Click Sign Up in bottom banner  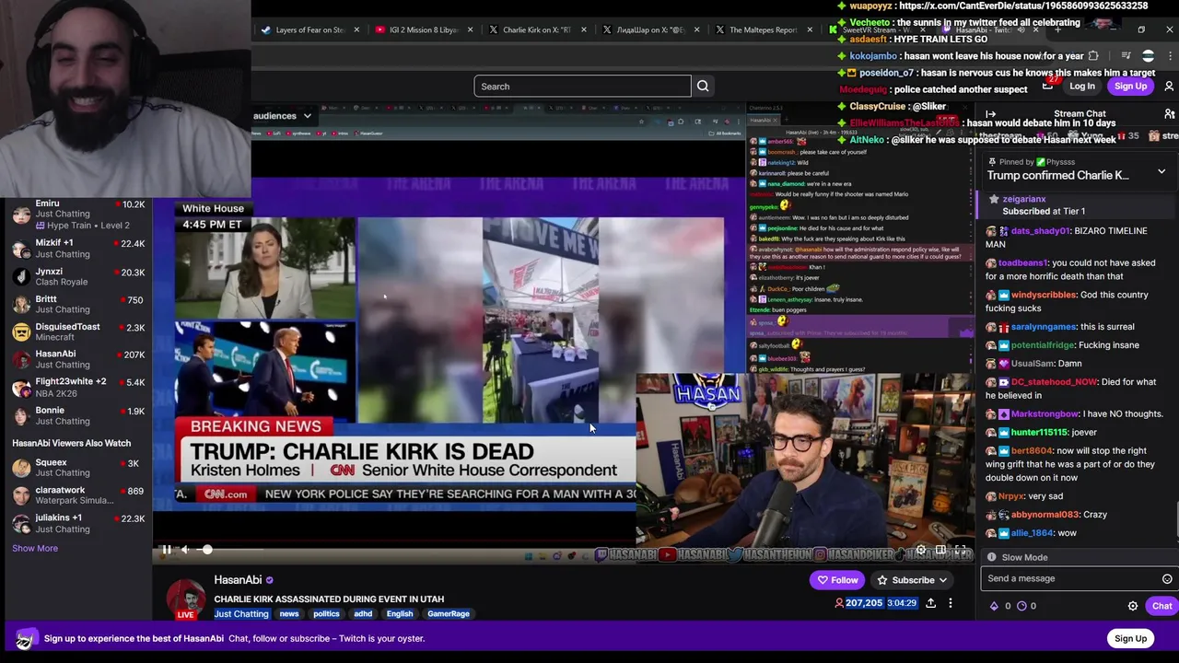click(1130, 638)
